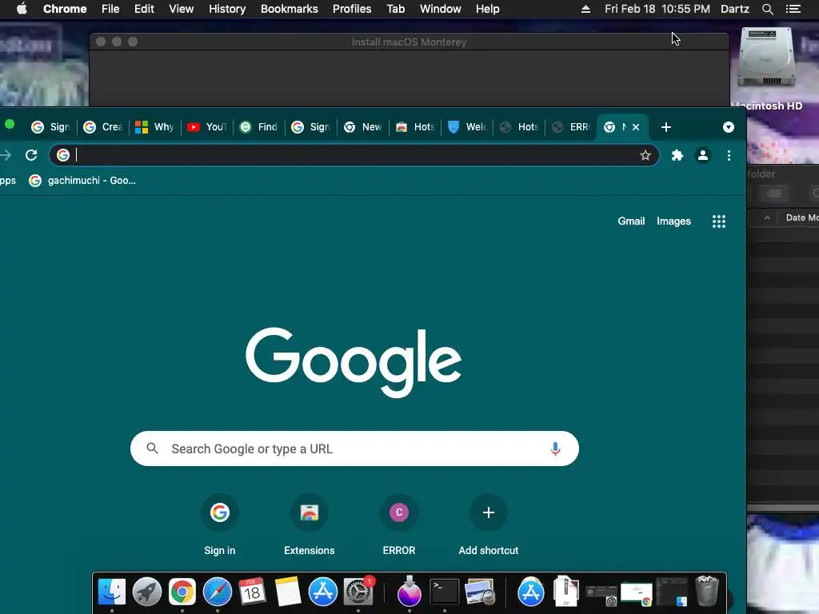Open Terminal from the Dock
The width and height of the screenshot is (819, 614).
tap(444, 592)
